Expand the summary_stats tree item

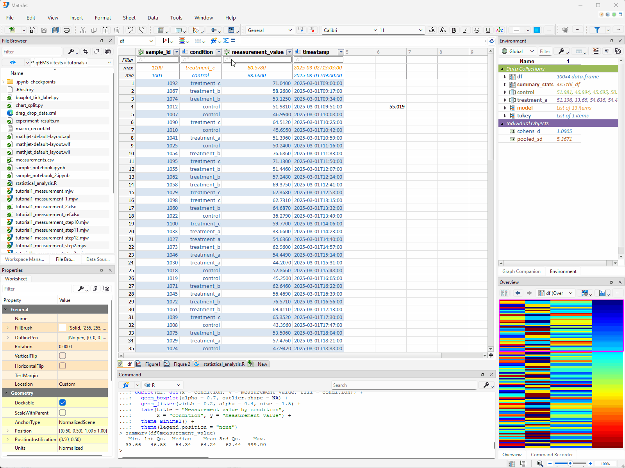click(x=505, y=84)
